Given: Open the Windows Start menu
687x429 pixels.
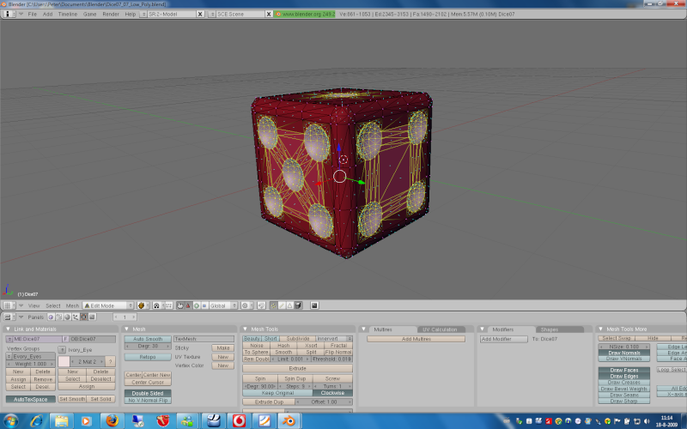Looking at the screenshot, I should (10, 421).
